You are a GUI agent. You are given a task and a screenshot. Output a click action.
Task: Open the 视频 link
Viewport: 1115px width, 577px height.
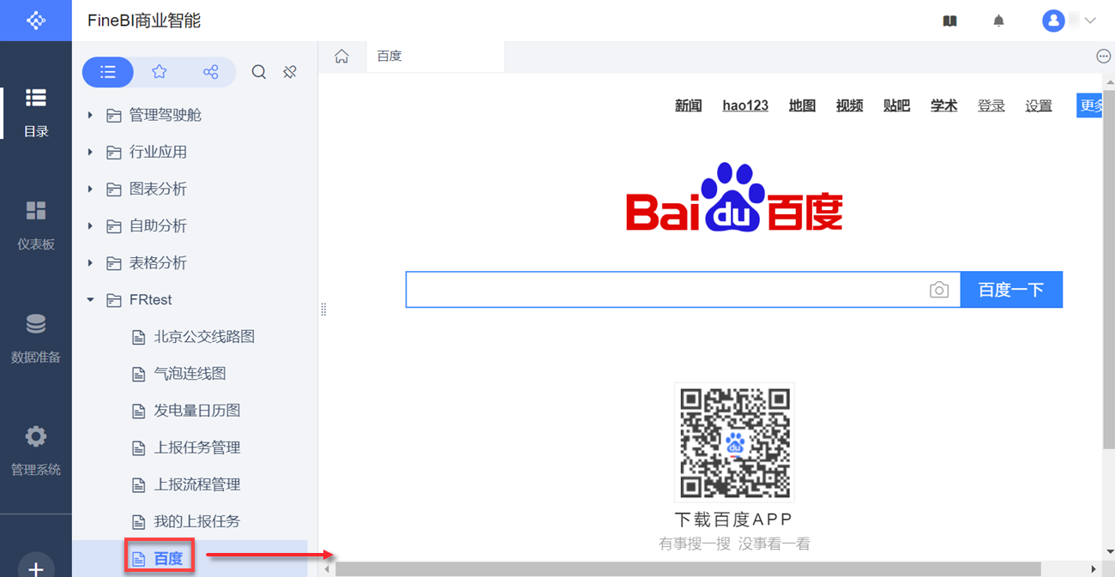pos(850,105)
